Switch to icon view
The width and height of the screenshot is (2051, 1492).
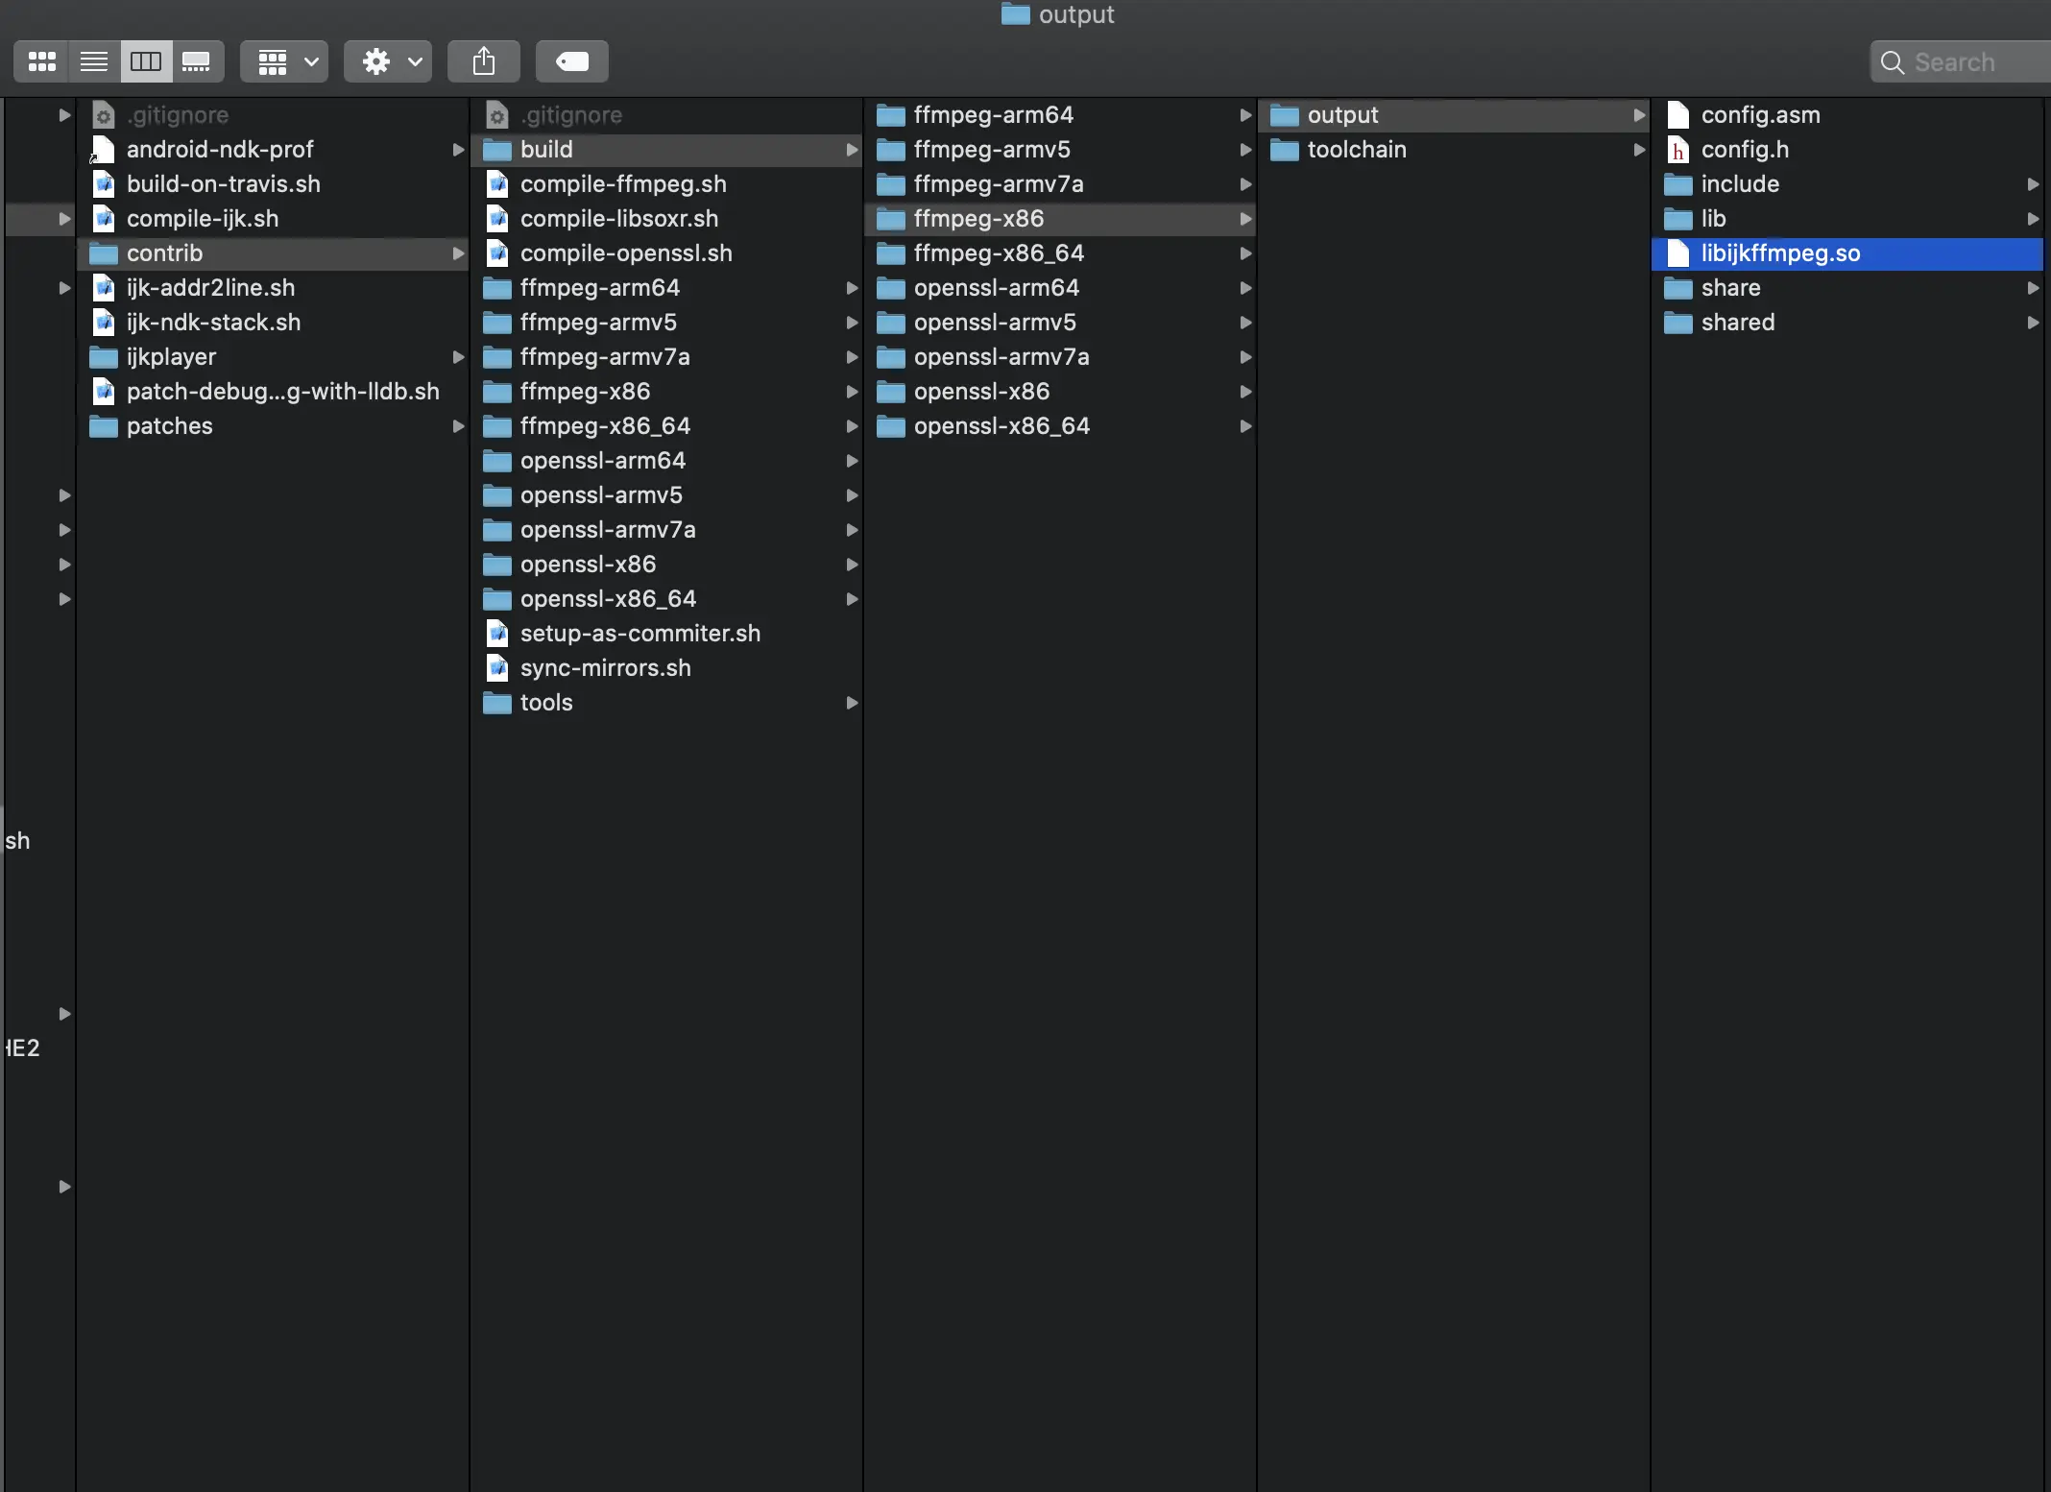[41, 61]
